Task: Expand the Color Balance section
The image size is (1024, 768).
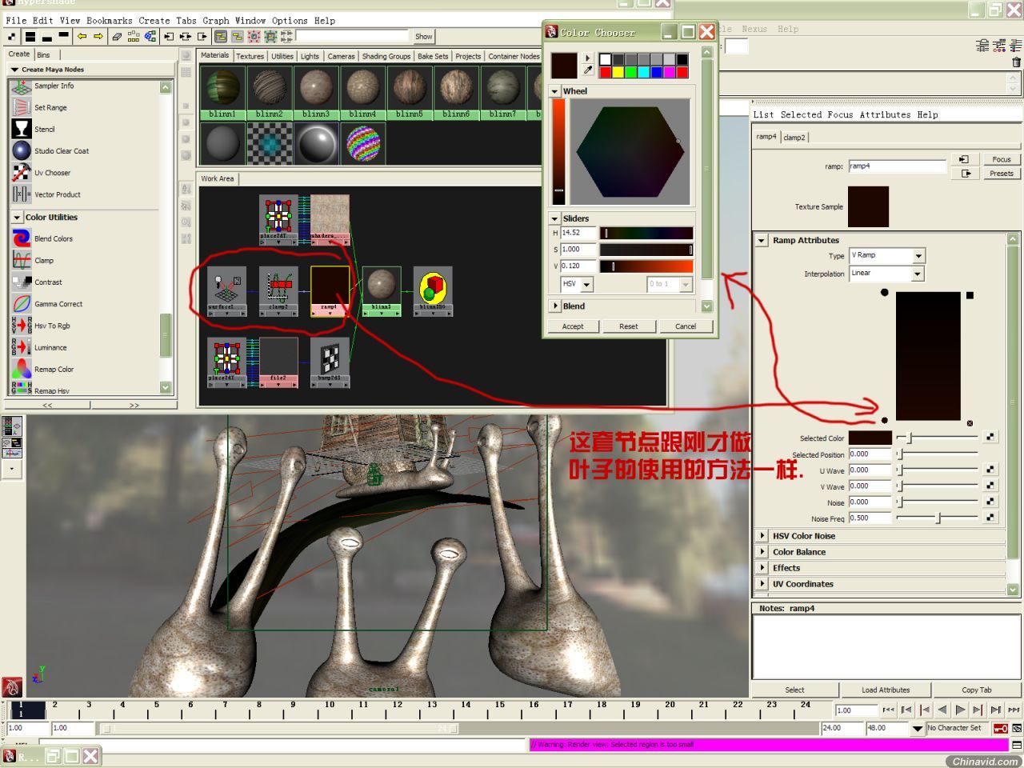Action: pyautogui.click(x=762, y=552)
